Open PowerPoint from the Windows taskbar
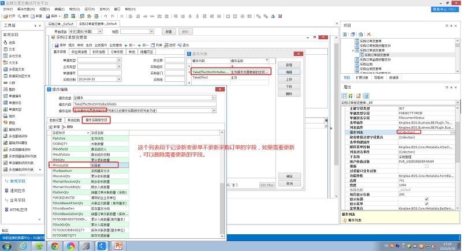462x251 pixels. (x=118, y=245)
